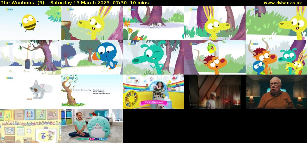
Task: Select the elderly man in orange shirt frame
Action: tap(276, 92)
